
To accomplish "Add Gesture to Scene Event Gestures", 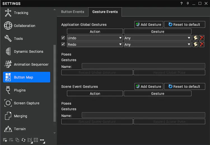I will click(x=149, y=86).
